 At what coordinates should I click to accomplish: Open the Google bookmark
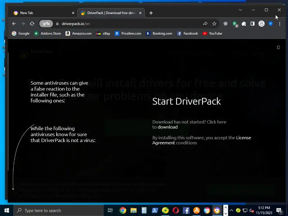tap(21, 33)
